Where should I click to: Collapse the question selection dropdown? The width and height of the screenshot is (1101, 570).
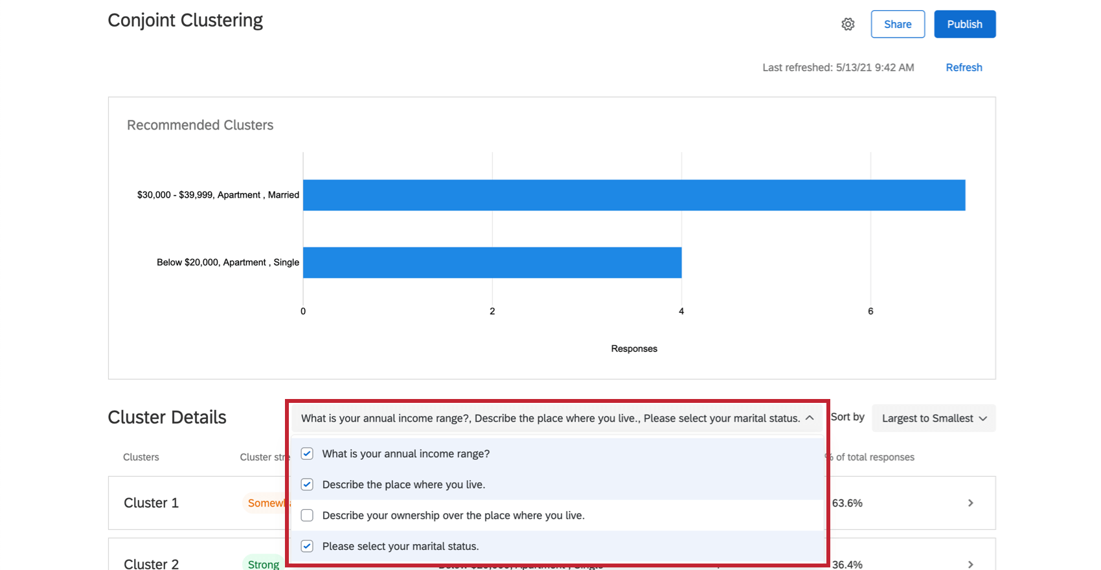click(x=557, y=418)
